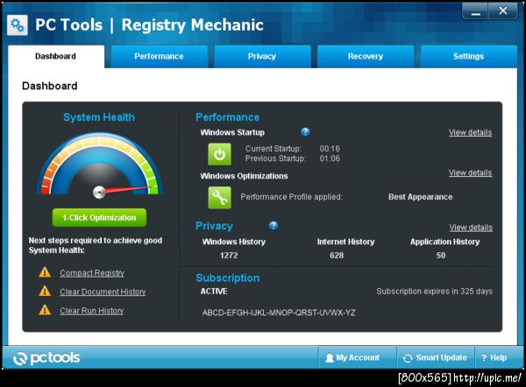View details for Windows Startup

pyautogui.click(x=470, y=132)
